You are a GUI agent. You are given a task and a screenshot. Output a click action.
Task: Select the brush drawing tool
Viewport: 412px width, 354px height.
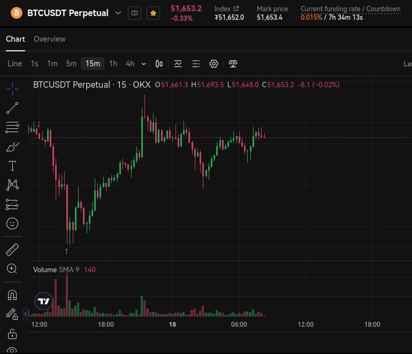[12, 147]
